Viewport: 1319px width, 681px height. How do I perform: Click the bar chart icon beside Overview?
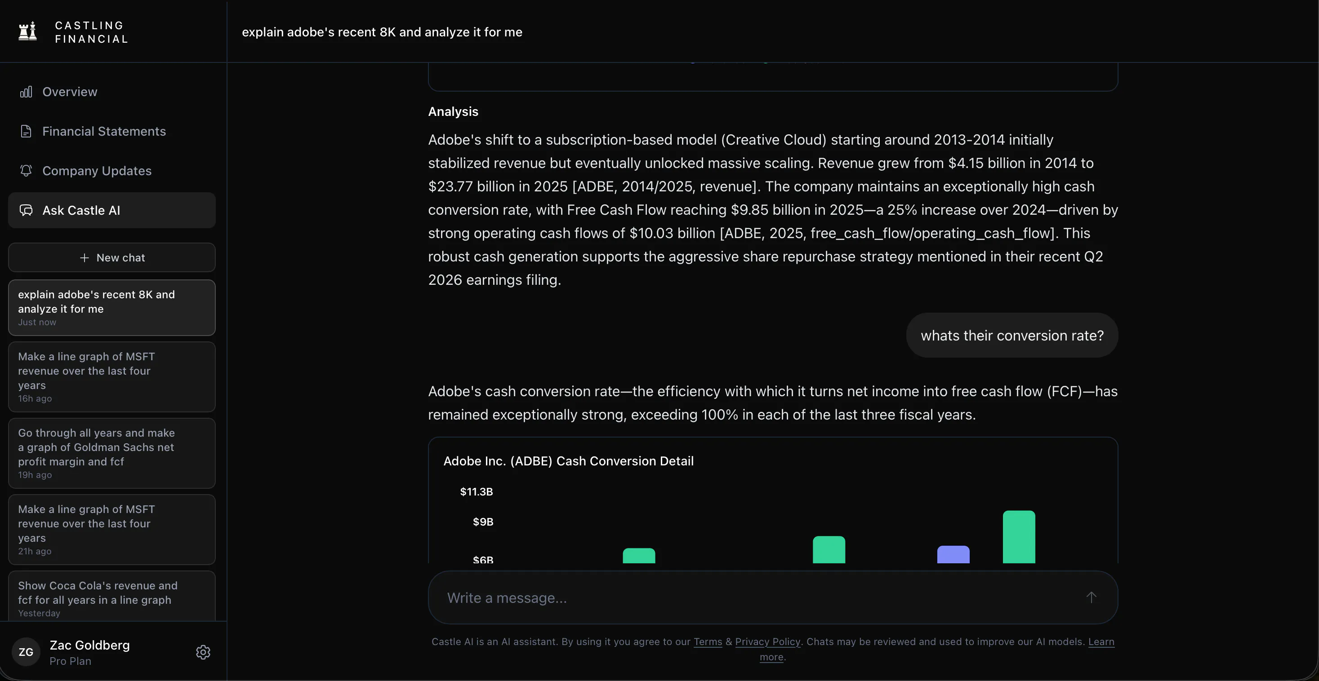[26, 92]
